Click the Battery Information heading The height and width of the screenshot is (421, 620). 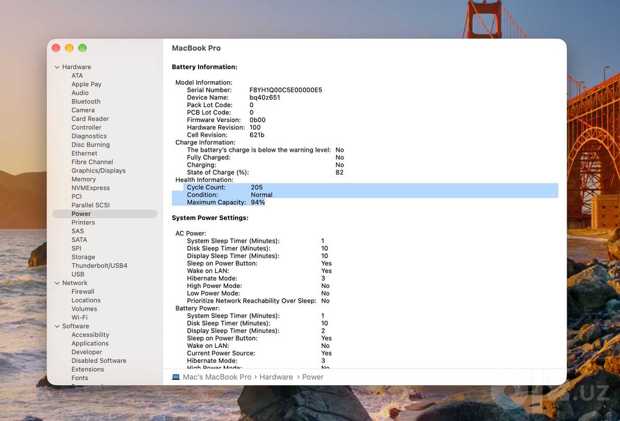pos(205,67)
